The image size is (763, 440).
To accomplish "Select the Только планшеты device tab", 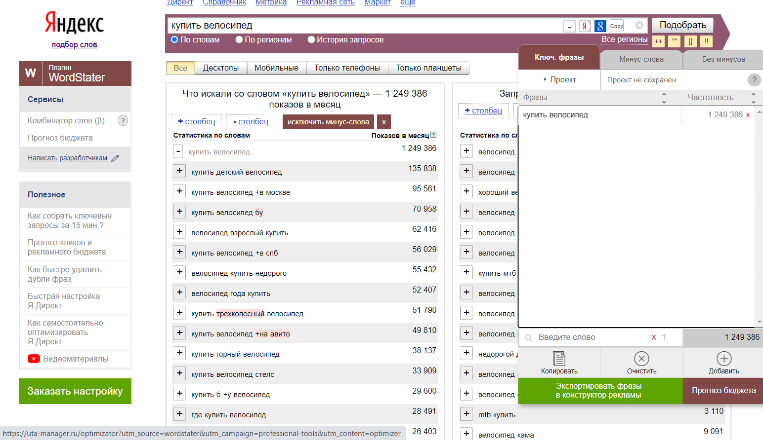I will click(428, 68).
